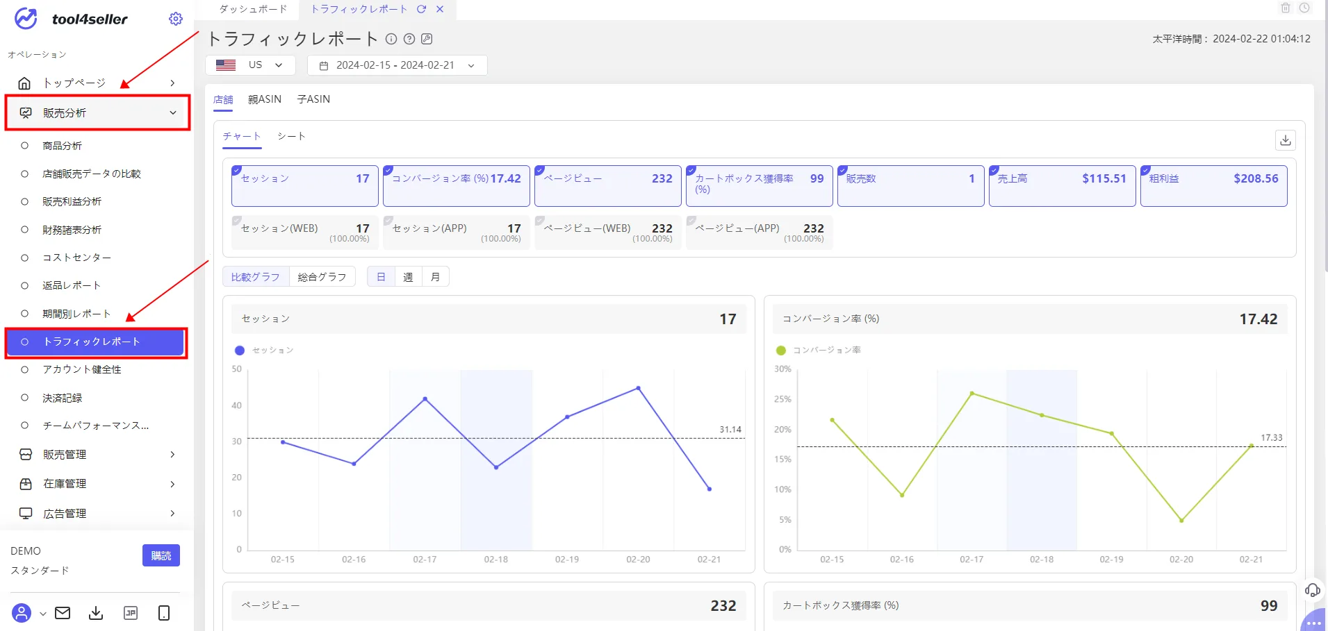Open the mobile phone icon in bottom bar
Image resolution: width=1328 pixels, height=631 pixels.
164,613
